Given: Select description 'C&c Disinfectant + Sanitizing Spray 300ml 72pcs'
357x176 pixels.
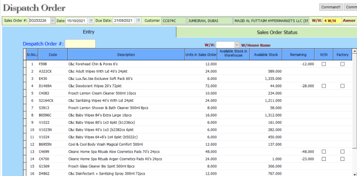Looking at the screenshot, I should pyautogui.click(x=107, y=173).
